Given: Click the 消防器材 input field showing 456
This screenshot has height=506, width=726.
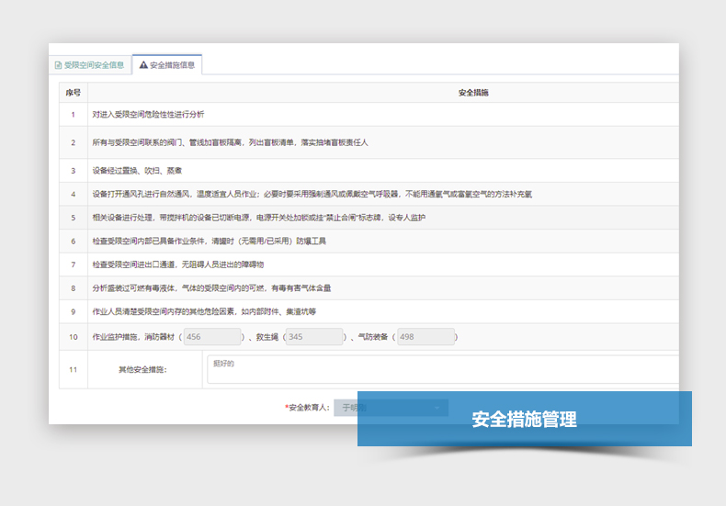Looking at the screenshot, I should [x=211, y=337].
